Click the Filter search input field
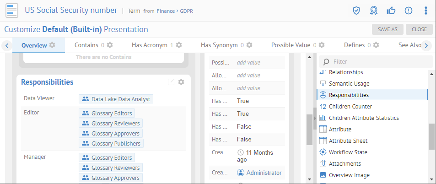Image resolution: width=436 pixels, height=184 pixels. (380, 61)
